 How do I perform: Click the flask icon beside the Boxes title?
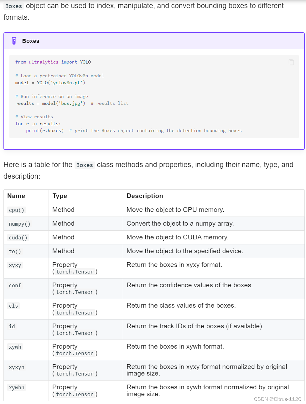[x=14, y=41]
